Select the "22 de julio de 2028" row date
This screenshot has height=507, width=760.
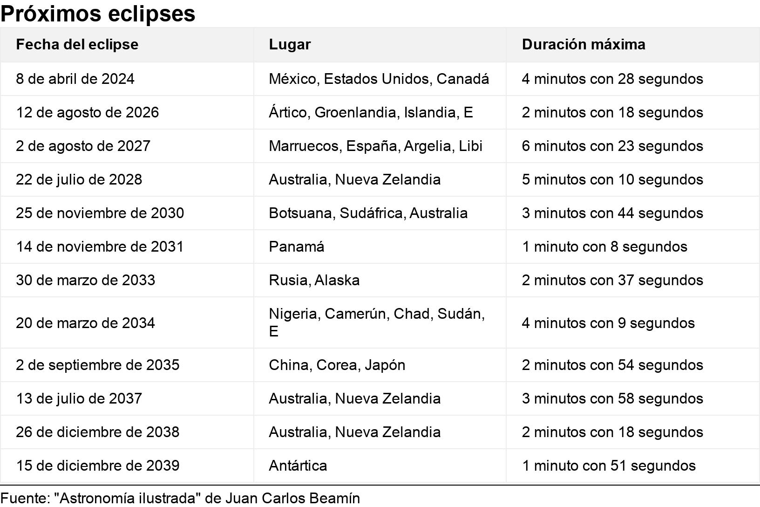click(79, 179)
